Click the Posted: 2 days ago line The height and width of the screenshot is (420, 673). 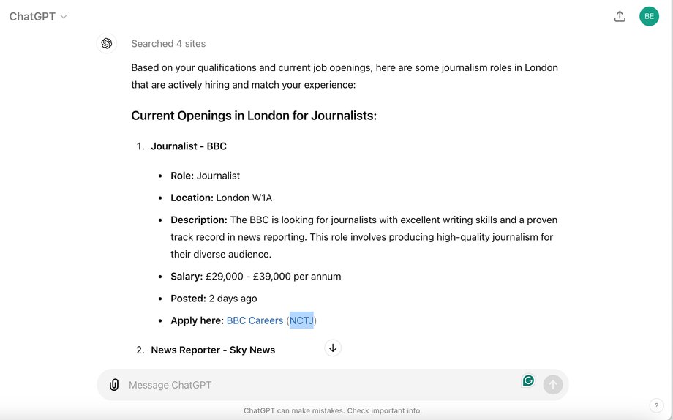coord(214,299)
